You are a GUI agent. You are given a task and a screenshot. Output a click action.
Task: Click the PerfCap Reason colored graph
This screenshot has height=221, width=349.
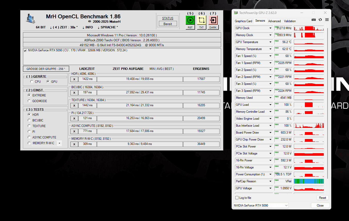[x=309, y=181]
